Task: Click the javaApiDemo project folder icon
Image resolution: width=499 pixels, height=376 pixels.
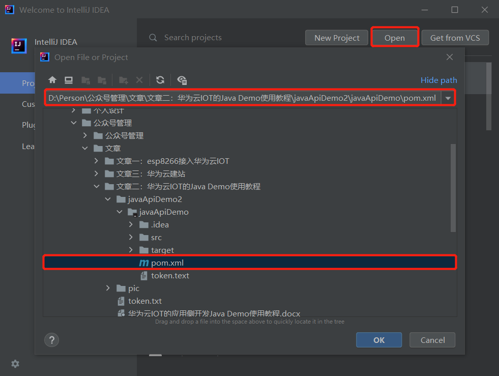Action: click(132, 212)
